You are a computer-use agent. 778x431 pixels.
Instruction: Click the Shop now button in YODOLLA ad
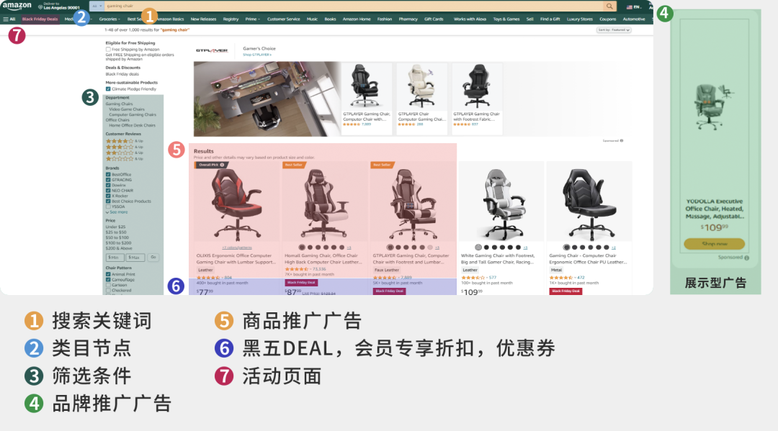(x=714, y=244)
